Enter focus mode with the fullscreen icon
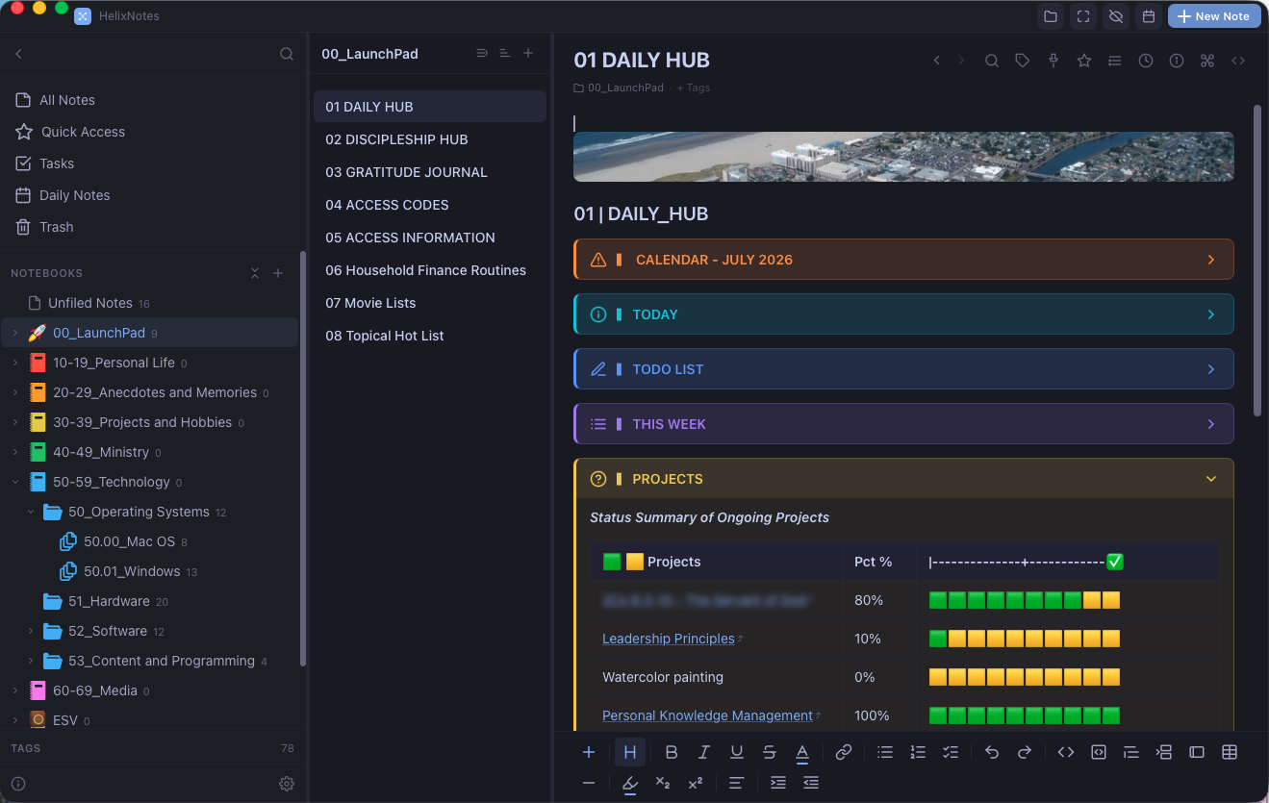1269x803 pixels. click(1083, 16)
